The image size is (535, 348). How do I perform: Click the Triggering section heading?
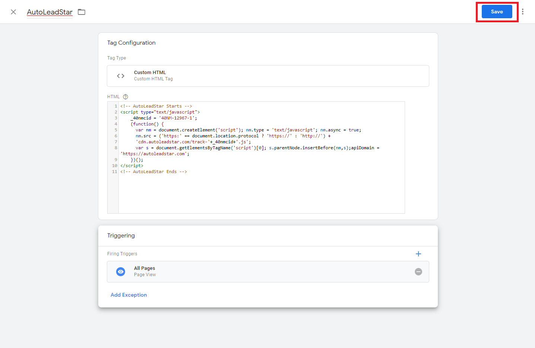tap(121, 236)
